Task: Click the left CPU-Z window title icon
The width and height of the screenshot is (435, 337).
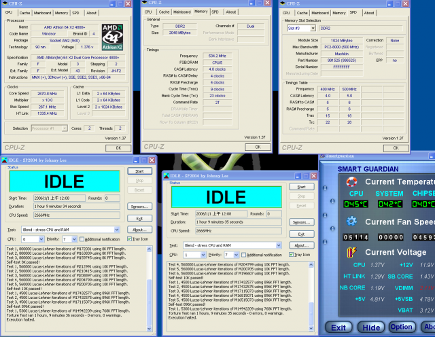Action: (x=5, y=3)
